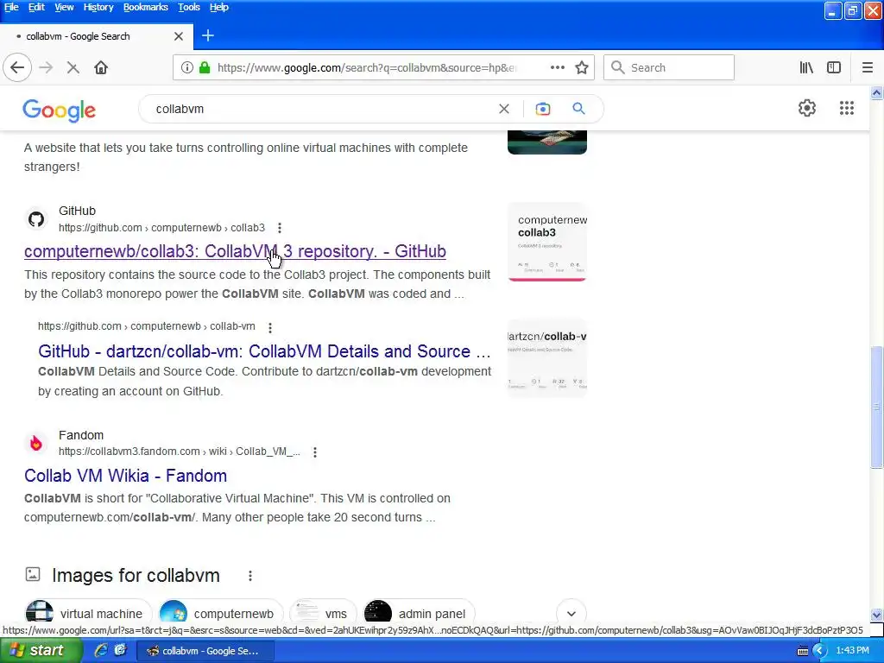Open the Bookmarks menu
Screen dimensions: 884x663
tap(145, 7)
